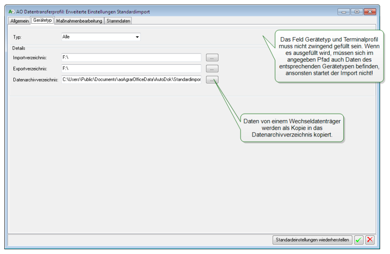Focus the Importverzeichnis path field
Screen dimensions: 390x254
coord(131,57)
